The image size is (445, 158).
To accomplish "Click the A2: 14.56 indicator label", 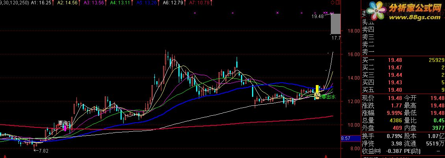I will pyautogui.click(x=68, y=2).
